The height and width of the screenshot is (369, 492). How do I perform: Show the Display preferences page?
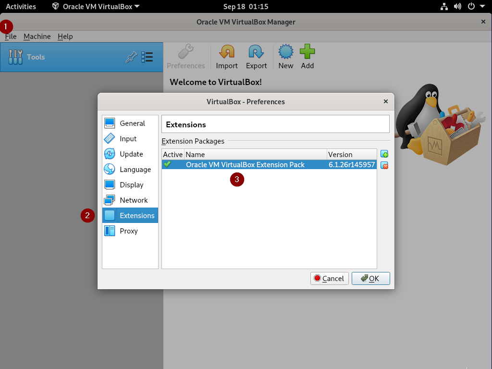click(x=130, y=185)
